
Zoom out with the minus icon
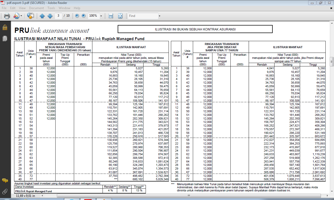pyautogui.click(x=77, y=16)
